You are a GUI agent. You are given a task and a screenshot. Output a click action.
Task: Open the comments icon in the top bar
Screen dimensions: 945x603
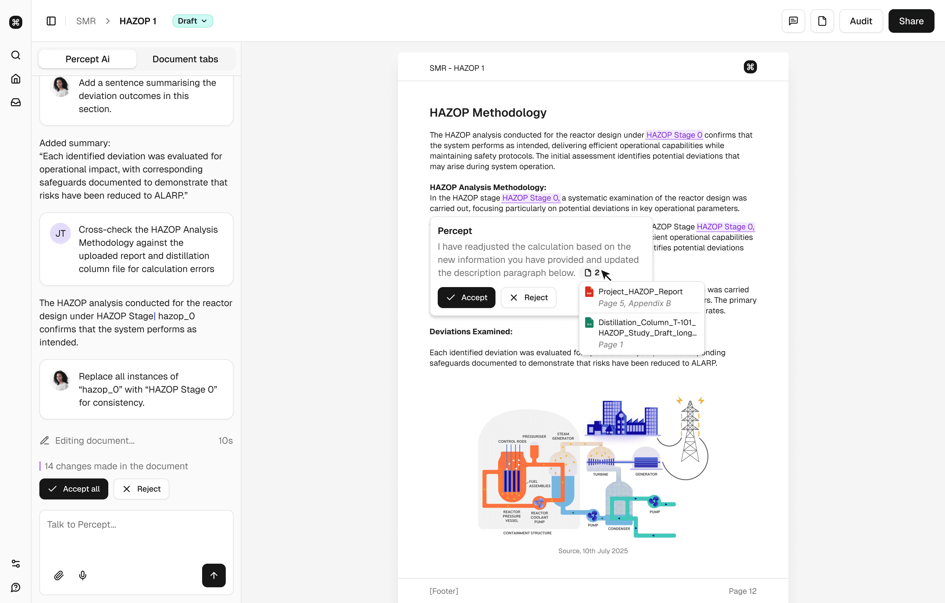point(793,21)
